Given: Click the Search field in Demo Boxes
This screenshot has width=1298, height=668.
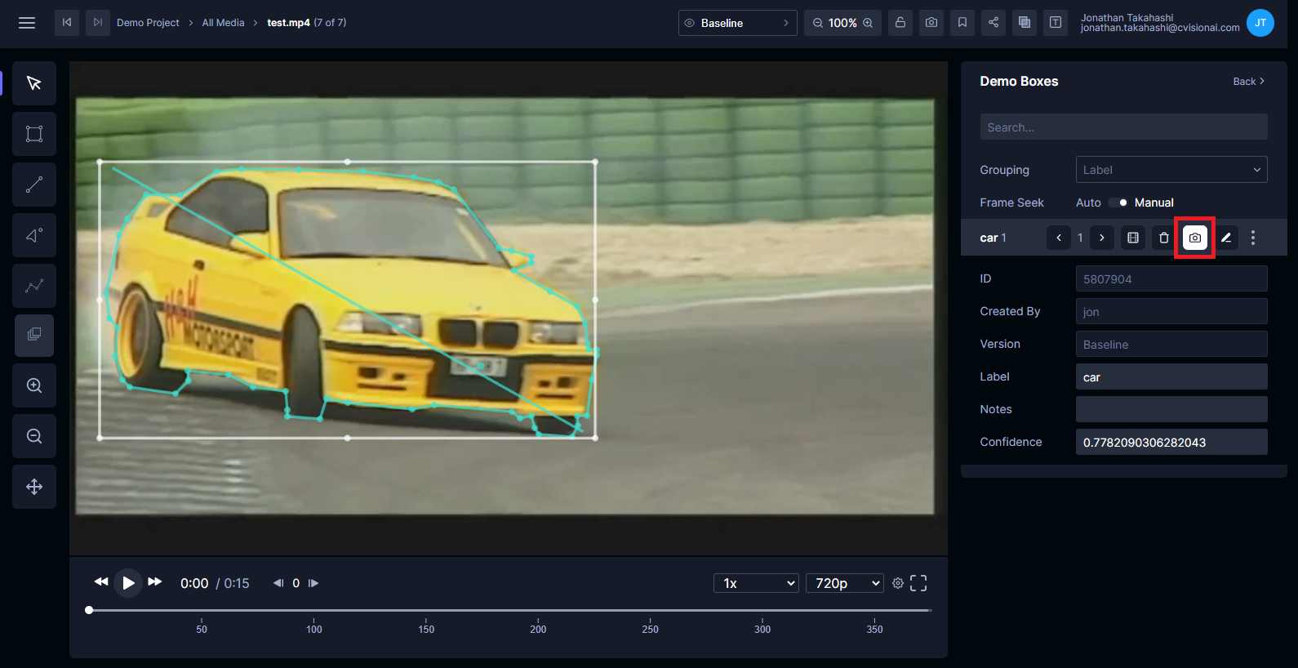Looking at the screenshot, I should click(x=1123, y=127).
